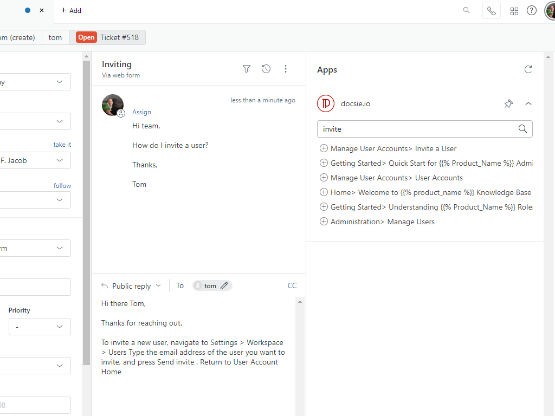
Task: Open the Public reply type dropdown
Action: (132, 286)
